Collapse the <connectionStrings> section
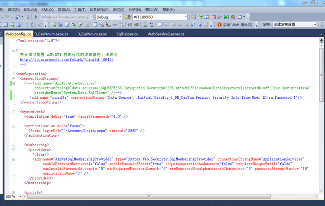Screen dimensions: 325x206 click(x=14, y=78)
